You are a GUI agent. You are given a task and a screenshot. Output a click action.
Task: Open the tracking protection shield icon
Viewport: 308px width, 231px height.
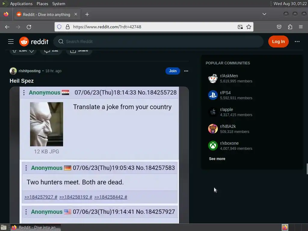(x=59, y=27)
